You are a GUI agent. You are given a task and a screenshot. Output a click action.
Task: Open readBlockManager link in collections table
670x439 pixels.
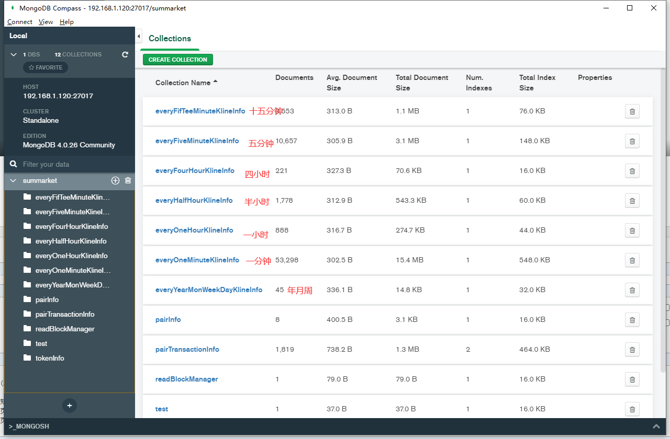coord(187,379)
